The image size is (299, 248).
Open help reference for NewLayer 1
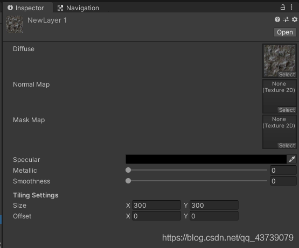pyautogui.click(x=277, y=19)
